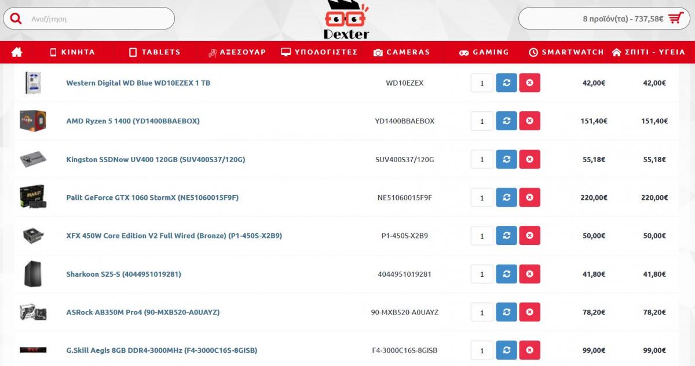Open AMD Ryzen 5 1400 product link
This screenshot has width=695, height=366.
[133, 121]
